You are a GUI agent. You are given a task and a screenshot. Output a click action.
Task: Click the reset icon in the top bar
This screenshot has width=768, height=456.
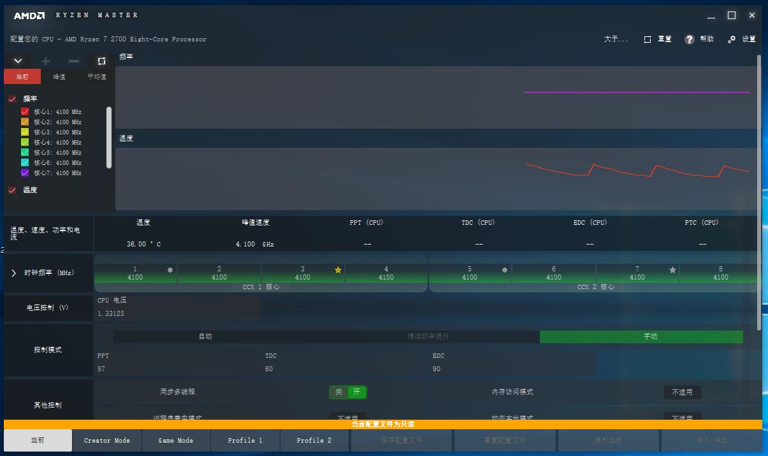point(648,39)
